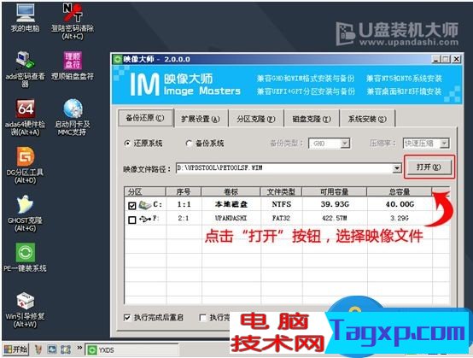The width and height of the screenshot is (473, 358).
Task: Activate YXDS taskbar window button
Action: (x=132, y=349)
